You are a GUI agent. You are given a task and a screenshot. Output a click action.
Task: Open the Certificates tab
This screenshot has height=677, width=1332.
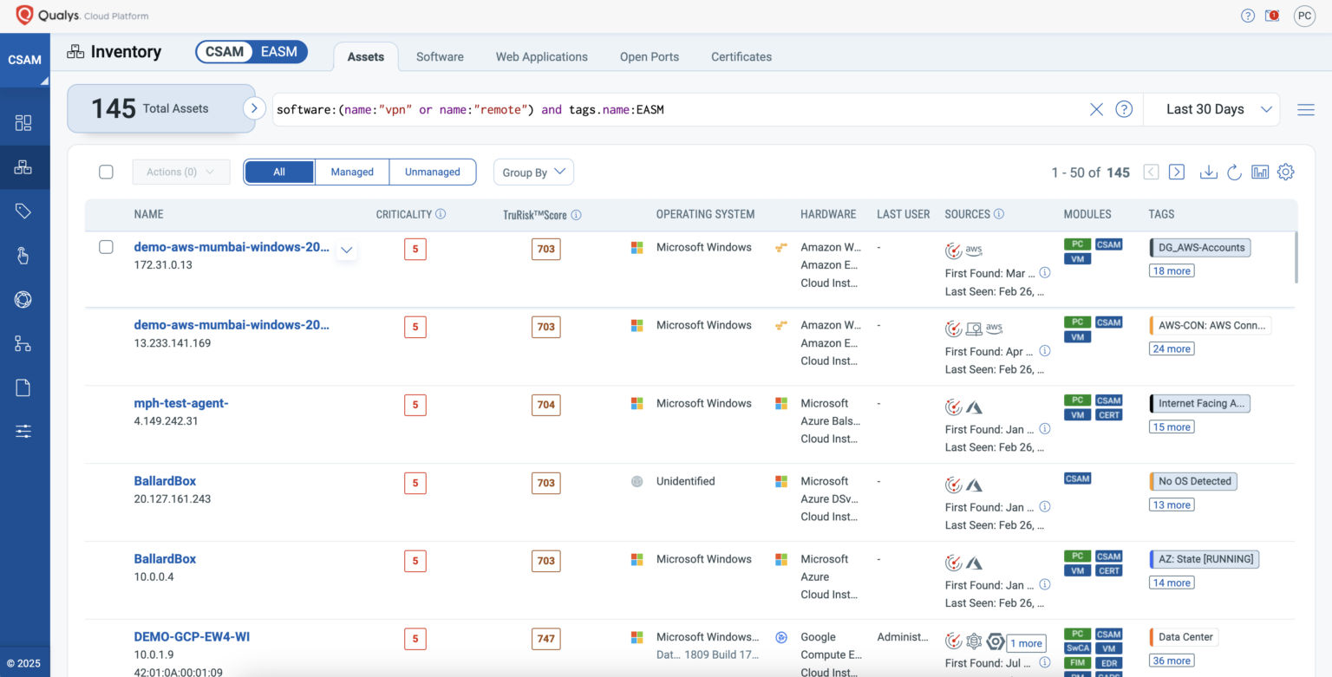pyautogui.click(x=741, y=56)
